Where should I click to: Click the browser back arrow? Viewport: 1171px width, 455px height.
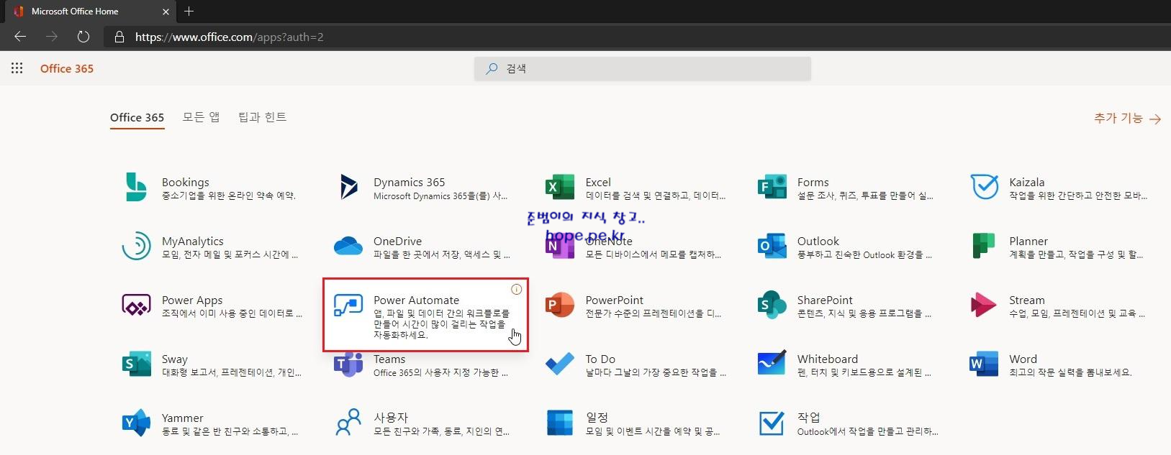(x=20, y=37)
